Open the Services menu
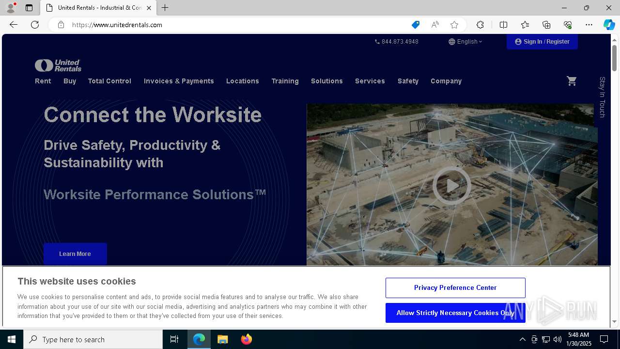 370,81
